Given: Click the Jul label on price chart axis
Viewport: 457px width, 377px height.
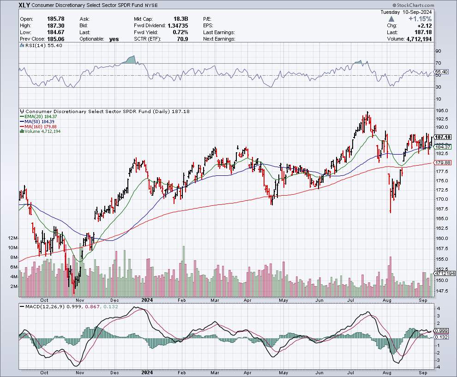Looking at the screenshot, I should point(351,300).
